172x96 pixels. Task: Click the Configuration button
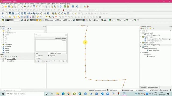pyautogui.click(x=47, y=61)
